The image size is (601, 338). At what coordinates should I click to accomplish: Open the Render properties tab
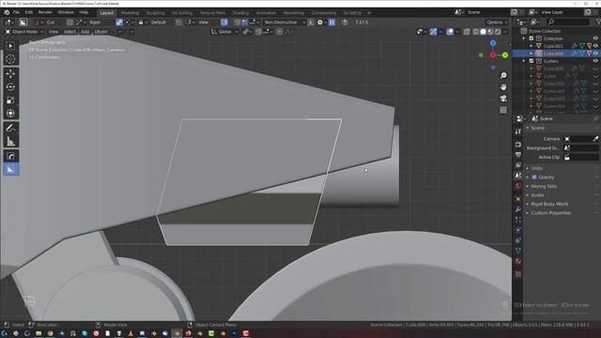[x=518, y=145]
